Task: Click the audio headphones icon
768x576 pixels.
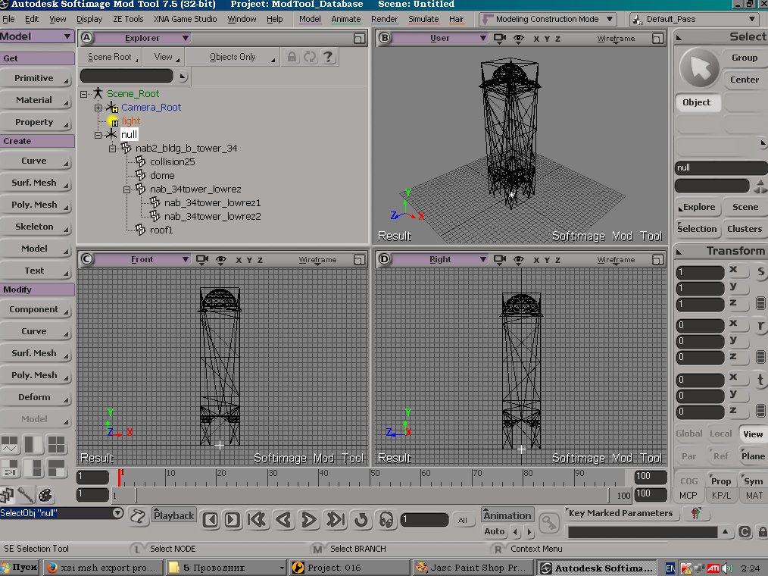Action: click(x=386, y=520)
